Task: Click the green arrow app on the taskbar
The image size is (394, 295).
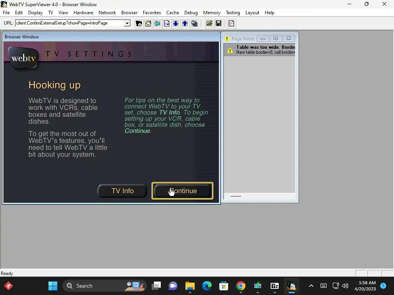Action: [257, 286]
